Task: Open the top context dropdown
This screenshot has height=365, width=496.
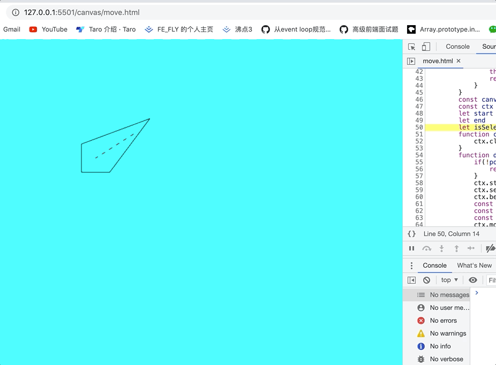Action: 449,280
